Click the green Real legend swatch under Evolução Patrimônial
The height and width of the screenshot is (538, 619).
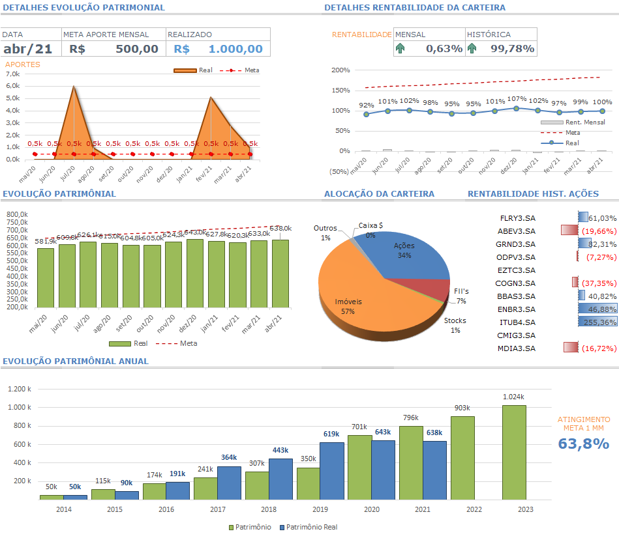pyautogui.click(x=120, y=344)
